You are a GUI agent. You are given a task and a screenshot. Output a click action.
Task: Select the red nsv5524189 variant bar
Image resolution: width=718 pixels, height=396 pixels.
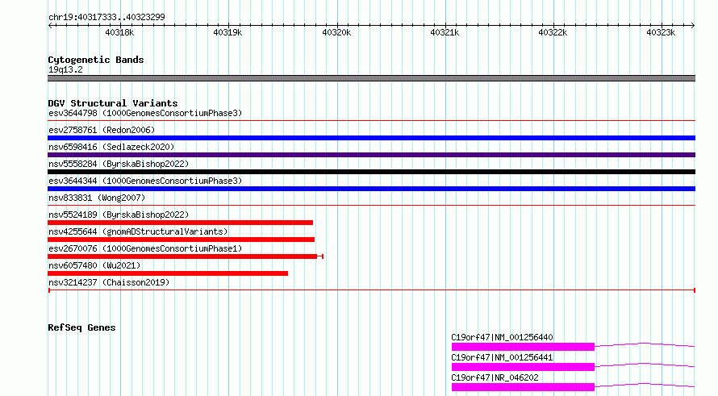click(x=181, y=223)
